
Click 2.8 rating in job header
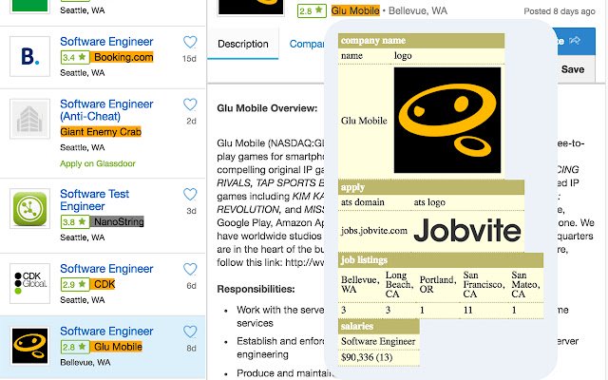point(312,10)
